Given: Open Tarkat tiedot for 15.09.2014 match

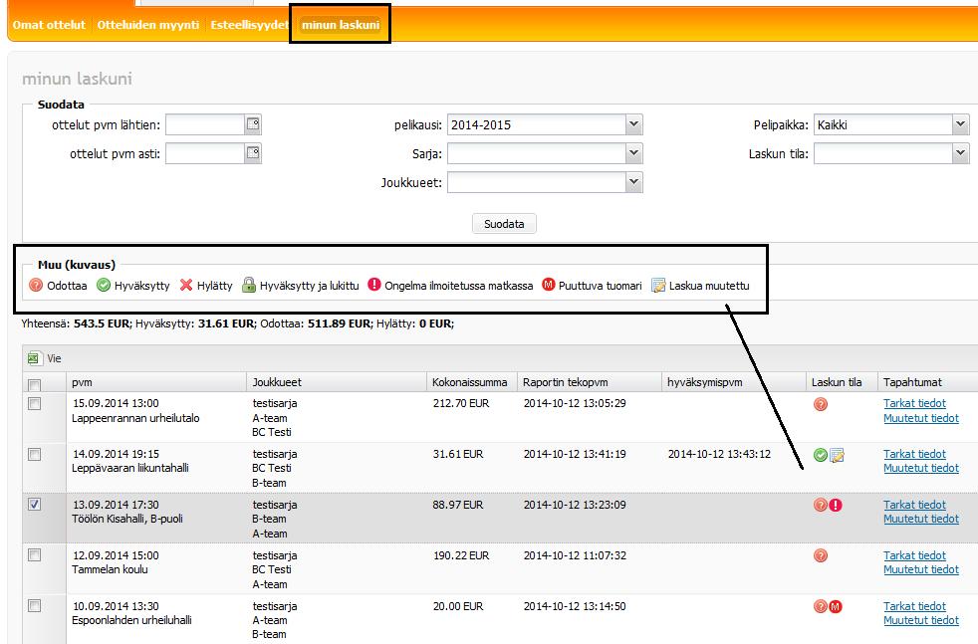Looking at the screenshot, I should pyautogui.click(x=914, y=403).
